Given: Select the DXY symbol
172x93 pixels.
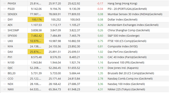Looking at the screenshot, I should click(x=10, y=20).
